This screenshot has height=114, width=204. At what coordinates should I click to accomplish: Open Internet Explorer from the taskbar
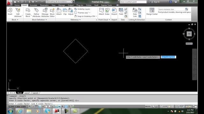click(20, 111)
